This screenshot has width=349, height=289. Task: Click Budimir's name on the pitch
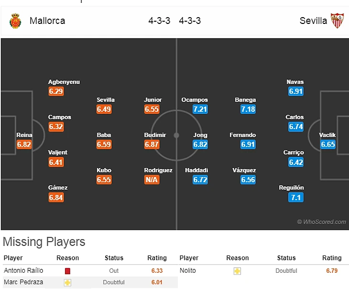pyautogui.click(x=155, y=135)
